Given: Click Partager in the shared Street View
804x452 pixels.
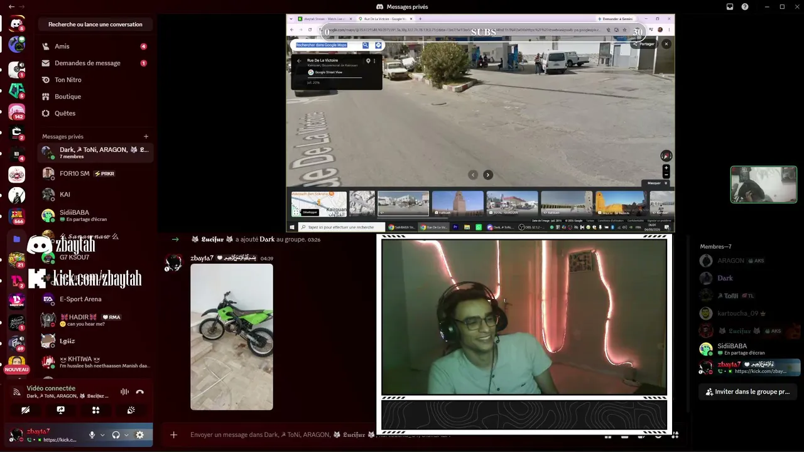Looking at the screenshot, I should pyautogui.click(x=644, y=44).
